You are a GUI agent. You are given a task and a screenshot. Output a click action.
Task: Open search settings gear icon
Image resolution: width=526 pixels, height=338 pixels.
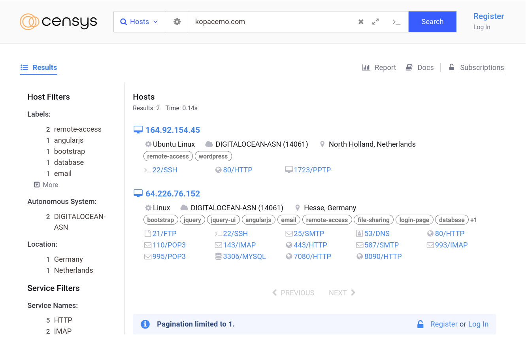(177, 22)
